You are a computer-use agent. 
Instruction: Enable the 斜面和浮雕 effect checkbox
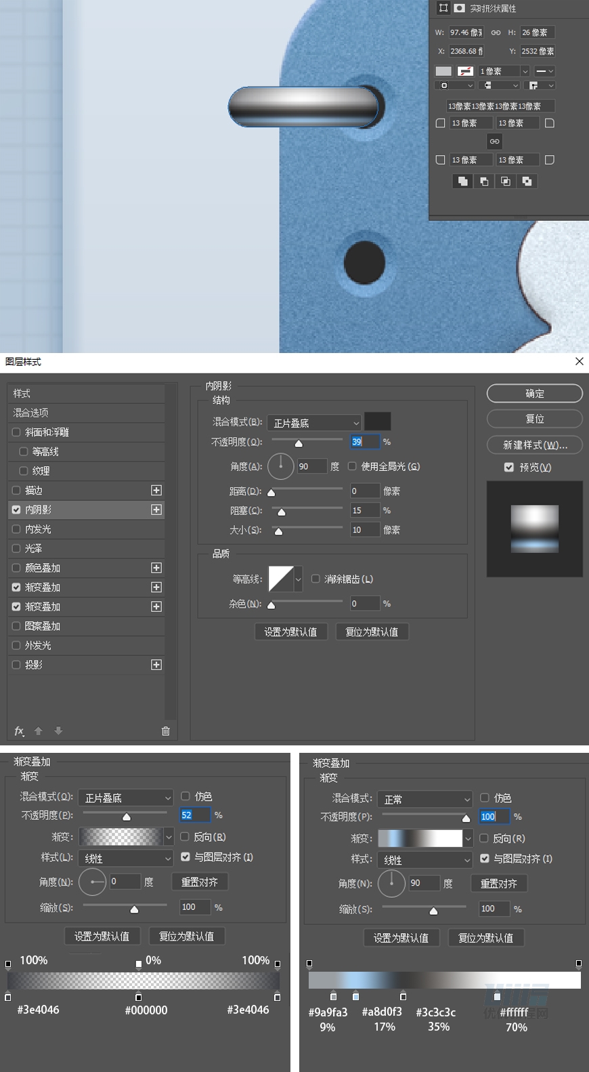click(16, 432)
